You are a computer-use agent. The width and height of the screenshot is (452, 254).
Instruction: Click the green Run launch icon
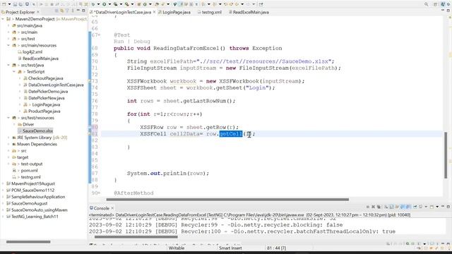(x=104, y=4)
